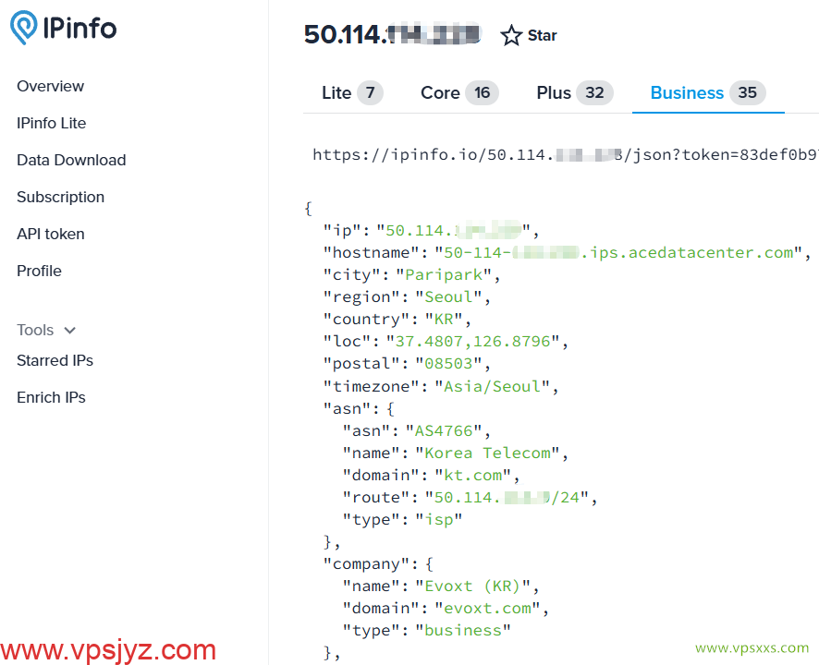Viewport: 819px width, 665px height.
Task: View the API token page
Action: tap(50, 235)
